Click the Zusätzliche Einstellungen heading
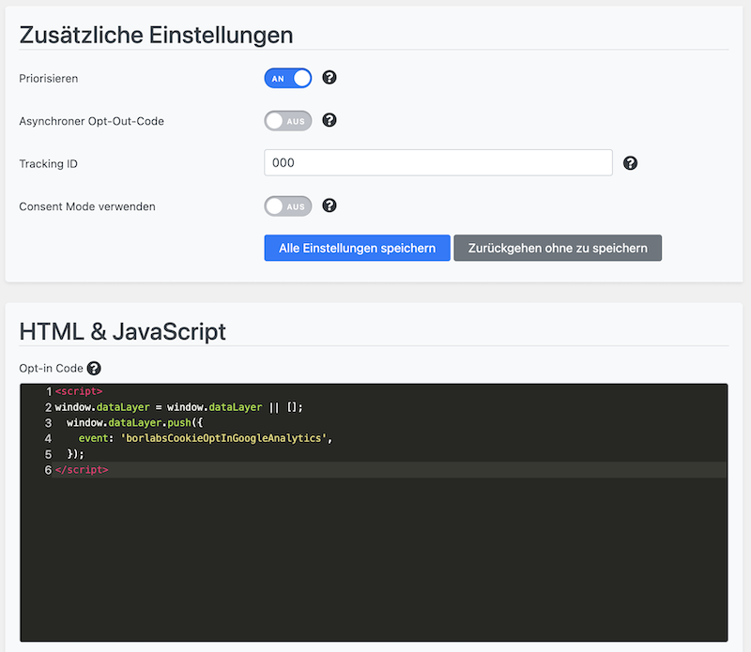This screenshot has height=652, width=751. click(155, 34)
